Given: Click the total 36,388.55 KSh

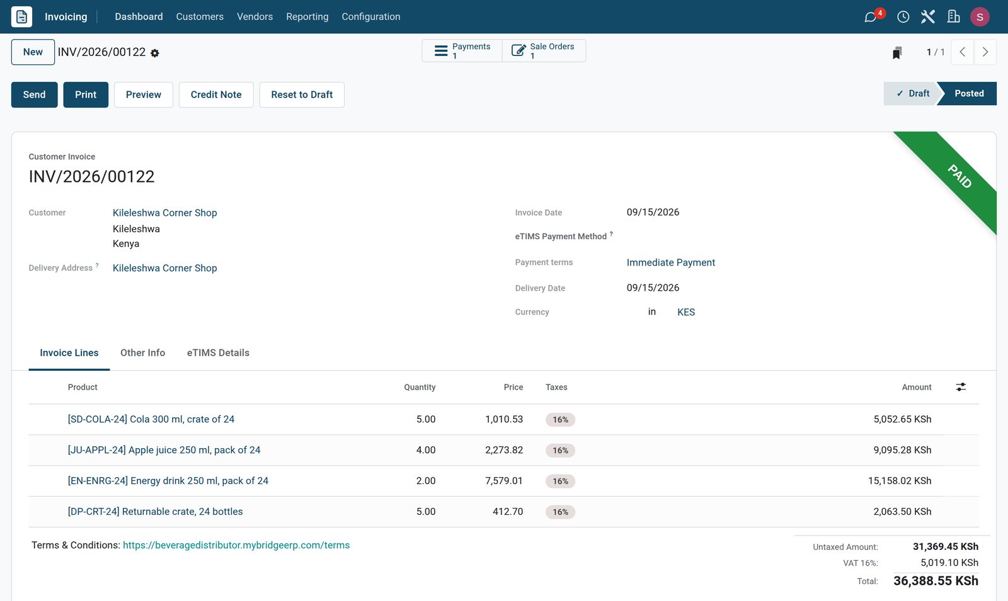Looking at the screenshot, I should point(936,581).
